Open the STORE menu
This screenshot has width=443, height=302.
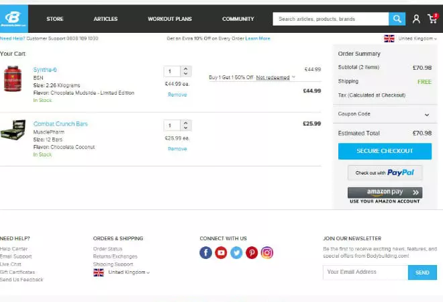(55, 19)
